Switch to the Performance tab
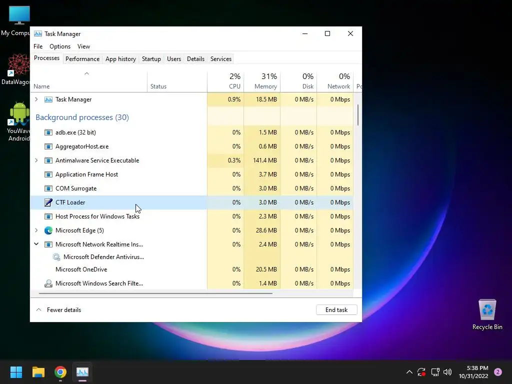 pyautogui.click(x=82, y=59)
